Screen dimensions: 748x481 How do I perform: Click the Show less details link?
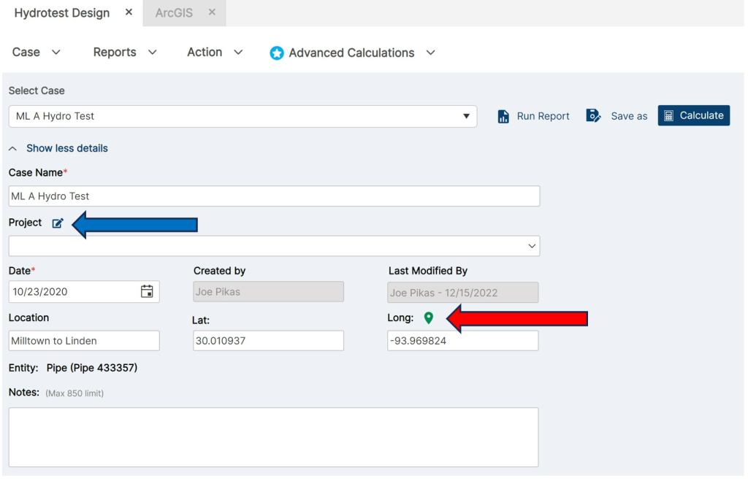pos(67,148)
